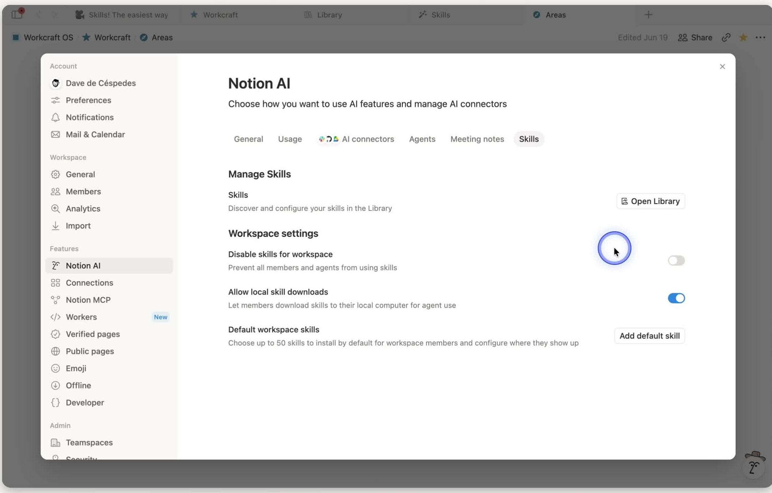Select Notion AI in Features sidebar

109,266
